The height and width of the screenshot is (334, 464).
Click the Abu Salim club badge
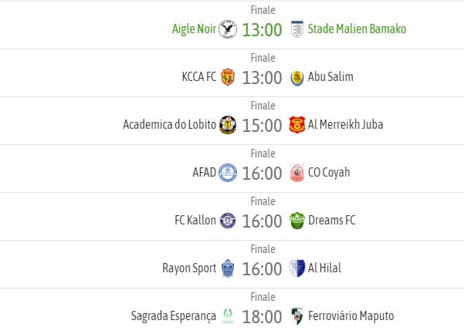(x=297, y=77)
